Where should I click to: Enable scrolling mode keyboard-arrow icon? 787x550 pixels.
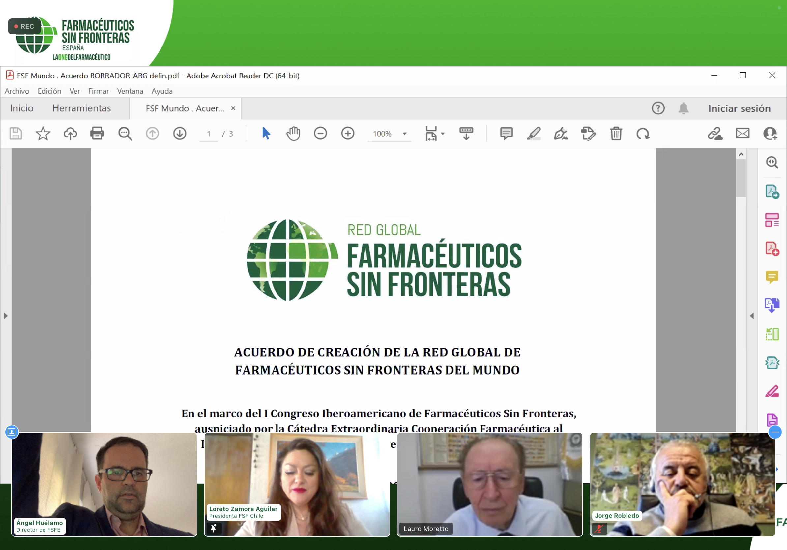[466, 134]
